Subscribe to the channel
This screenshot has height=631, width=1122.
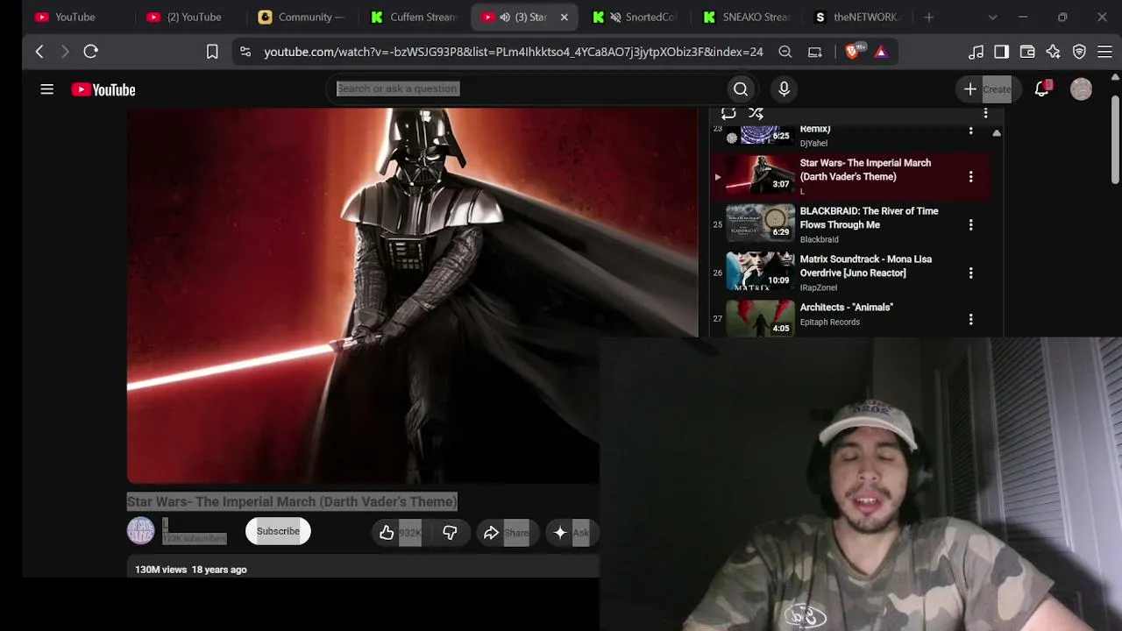278,531
